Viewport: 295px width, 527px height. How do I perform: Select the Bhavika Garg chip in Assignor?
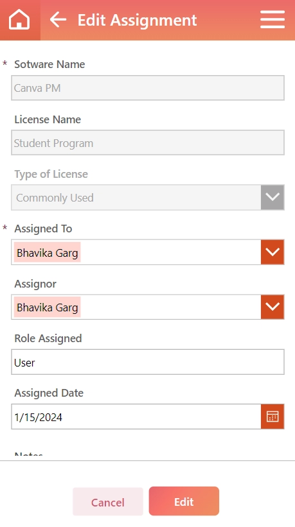click(x=48, y=307)
